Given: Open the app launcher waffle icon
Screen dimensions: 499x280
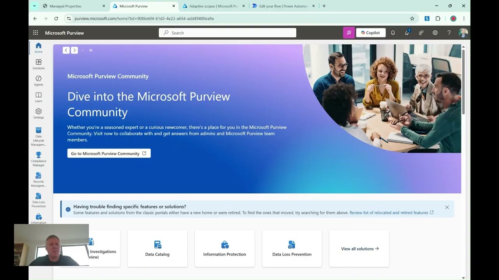Looking at the screenshot, I should [x=35, y=33].
